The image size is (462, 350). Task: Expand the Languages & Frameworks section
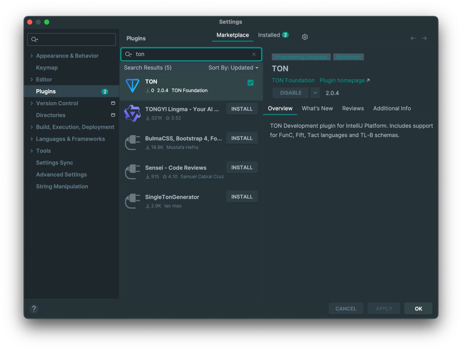click(x=32, y=139)
